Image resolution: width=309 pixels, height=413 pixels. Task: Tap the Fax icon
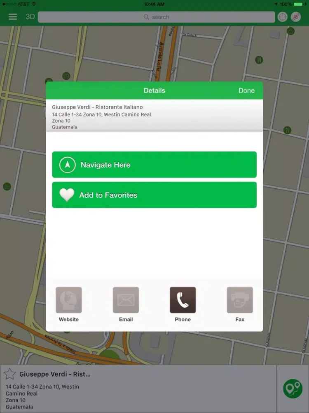tap(240, 300)
